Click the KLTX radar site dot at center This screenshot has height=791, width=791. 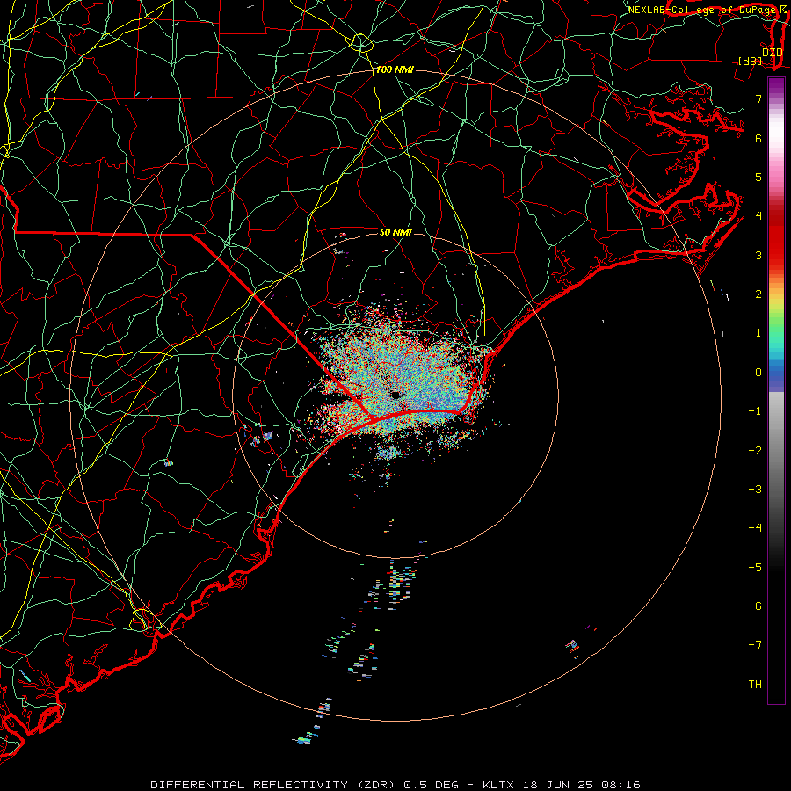click(x=395, y=395)
